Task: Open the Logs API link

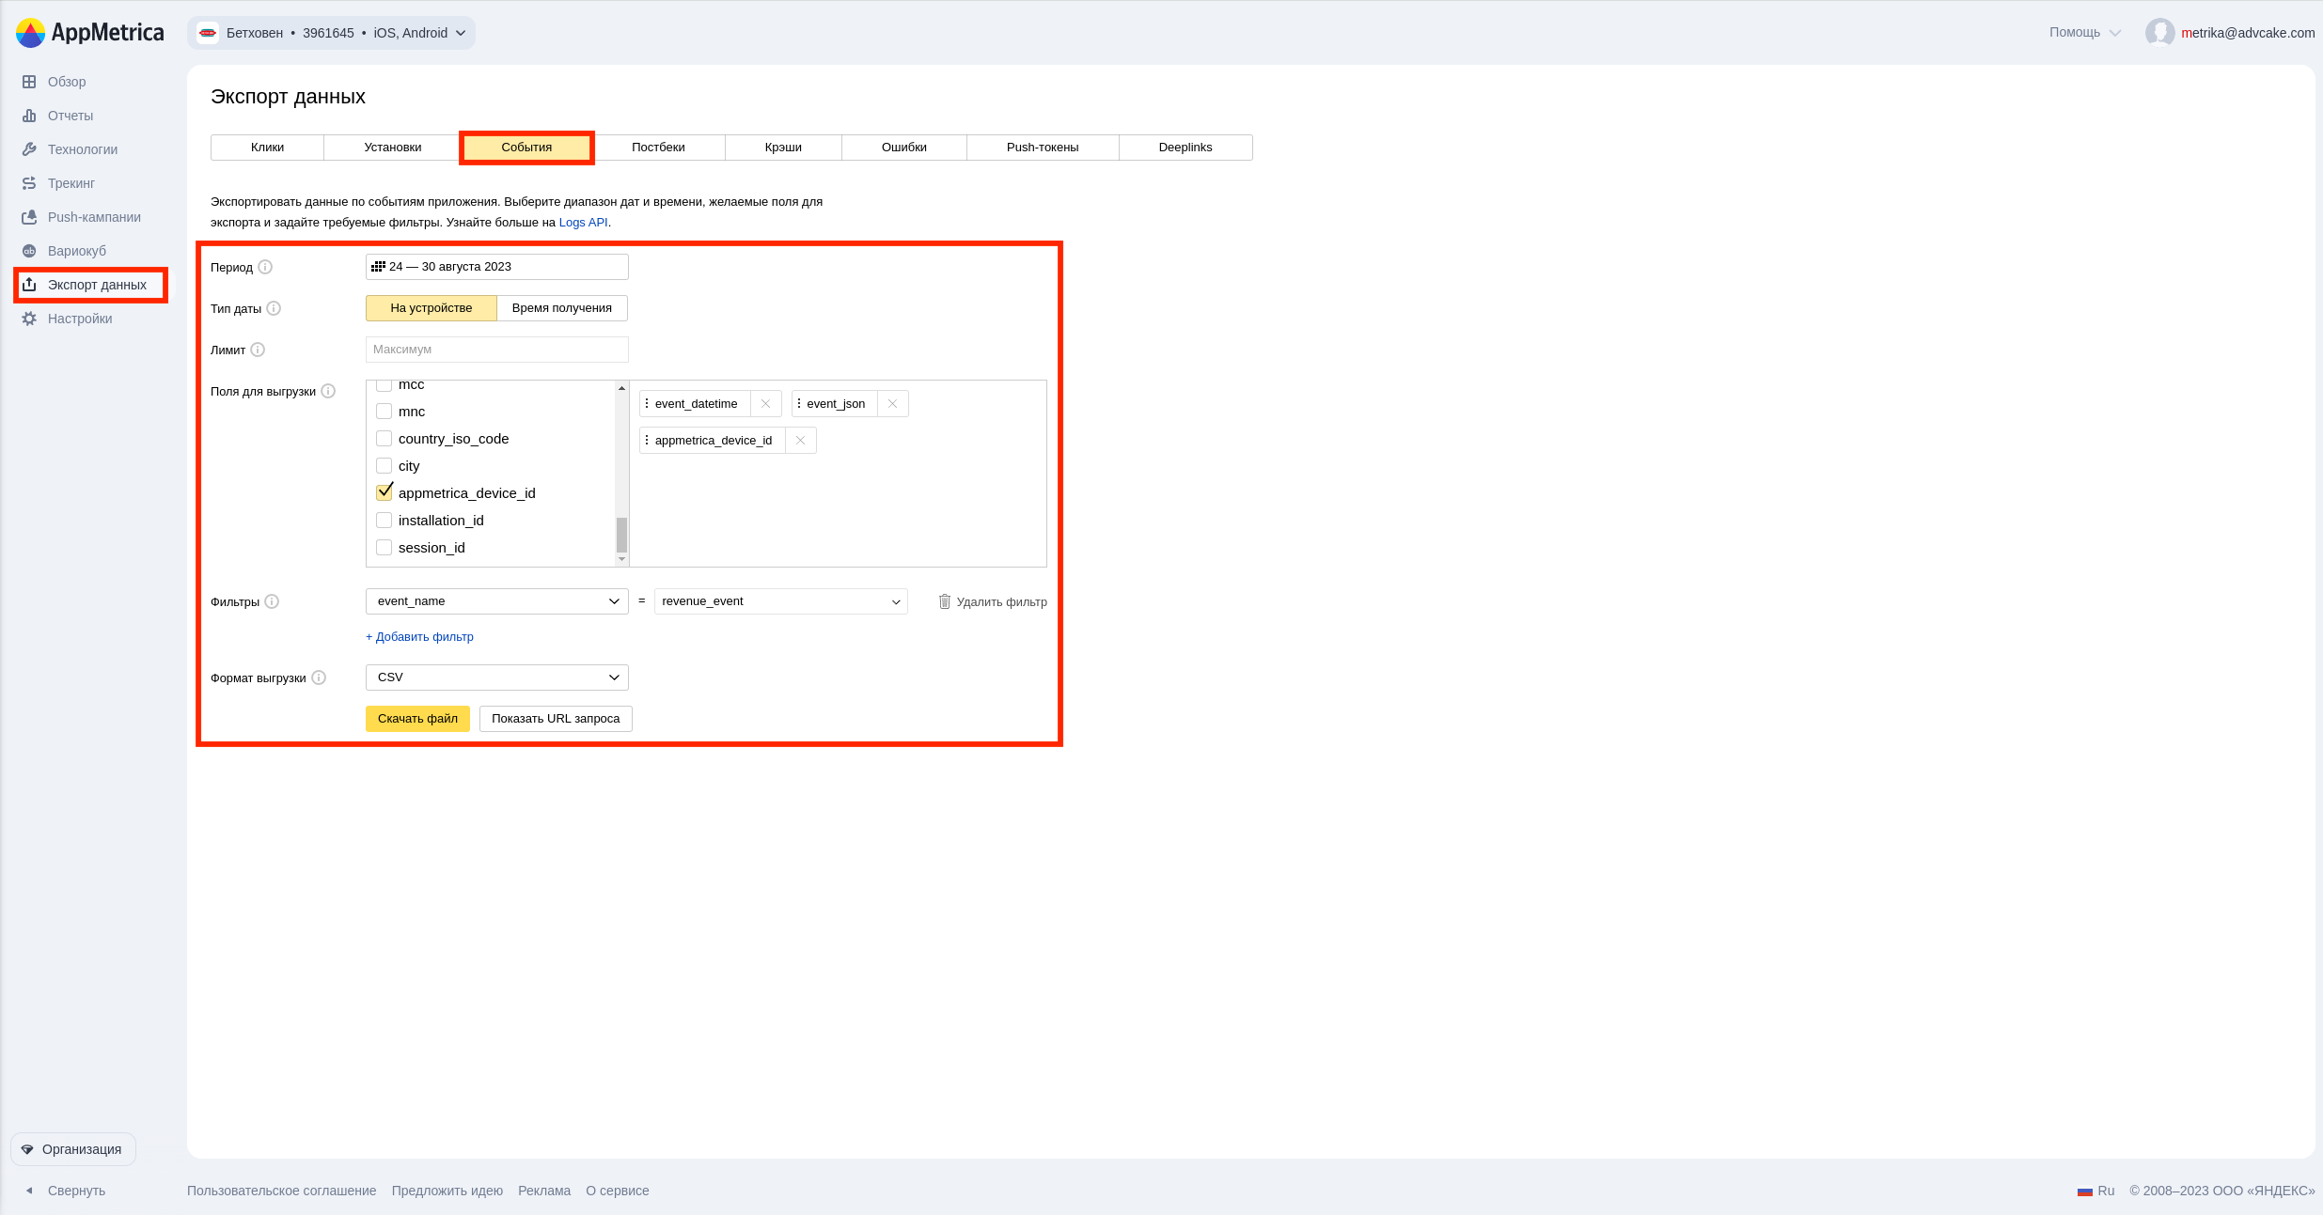Action: 584,223
